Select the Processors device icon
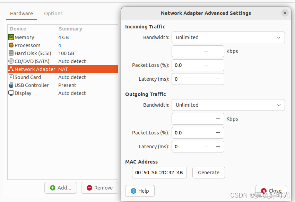Screen dimensions: 295x202 click(11, 45)
